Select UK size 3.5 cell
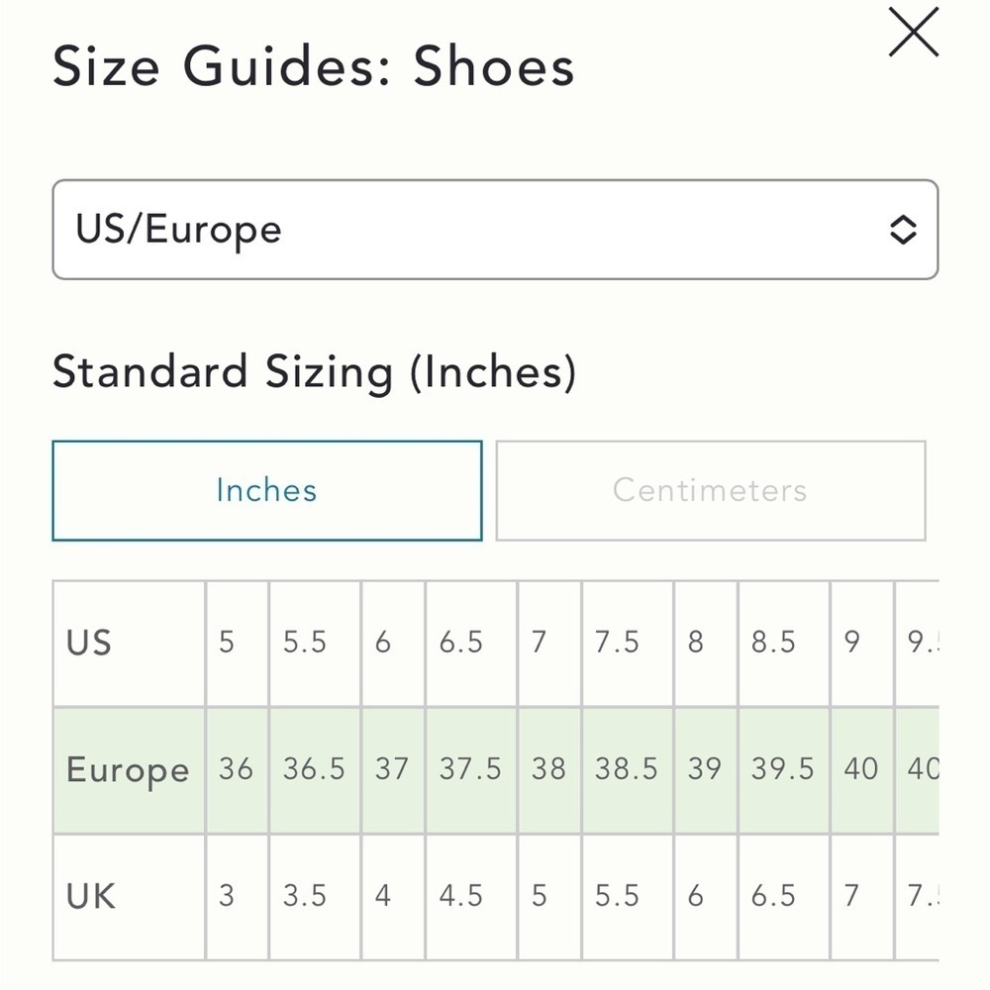 click(315, 897)
